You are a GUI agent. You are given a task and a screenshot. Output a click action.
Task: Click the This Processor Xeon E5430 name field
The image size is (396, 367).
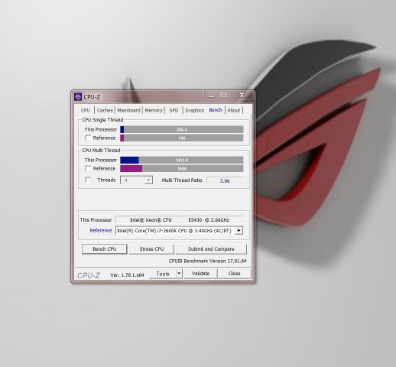[180, 219]
